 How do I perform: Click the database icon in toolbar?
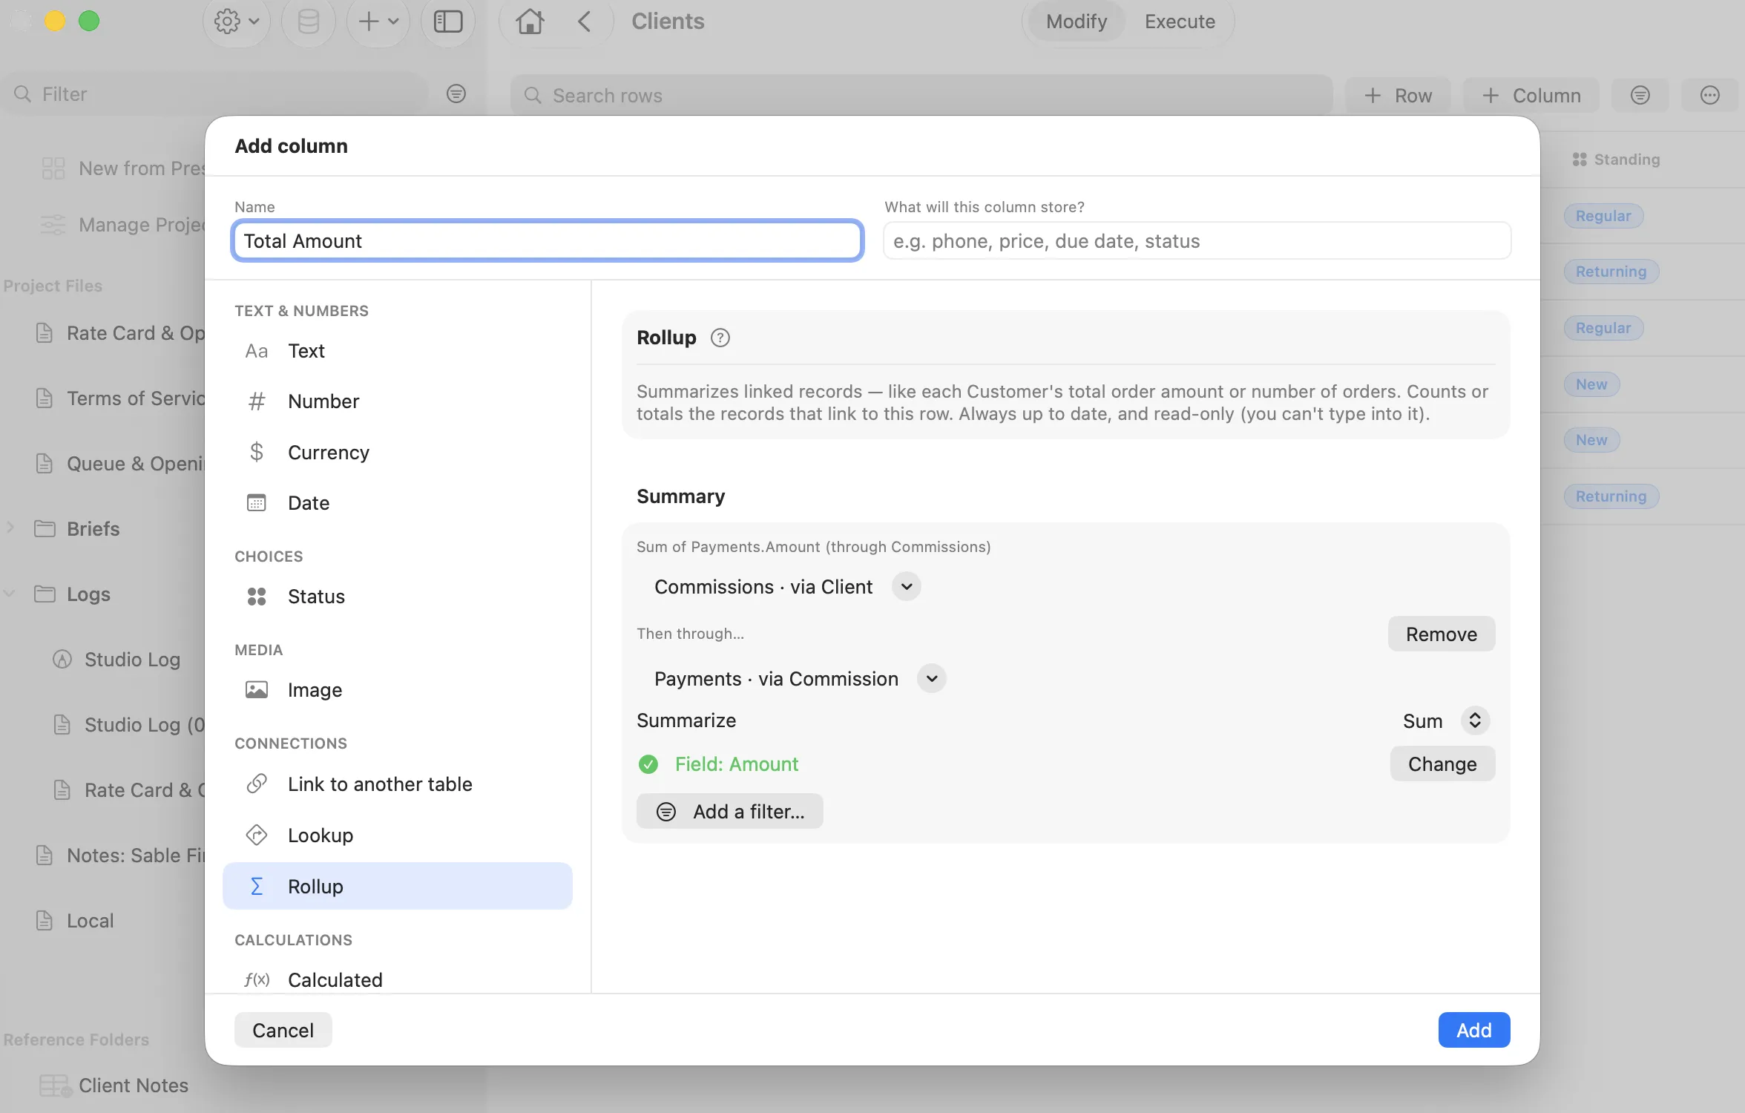[308, 22]
